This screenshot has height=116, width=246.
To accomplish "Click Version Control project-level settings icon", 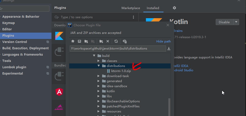I will click(48, 42).
